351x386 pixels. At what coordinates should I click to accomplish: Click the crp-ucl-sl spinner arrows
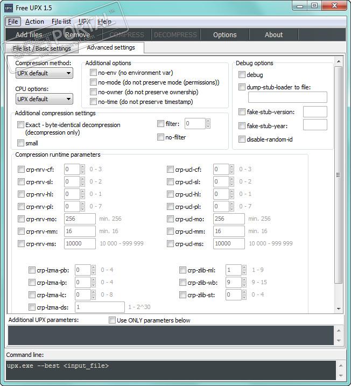[232, 181]
